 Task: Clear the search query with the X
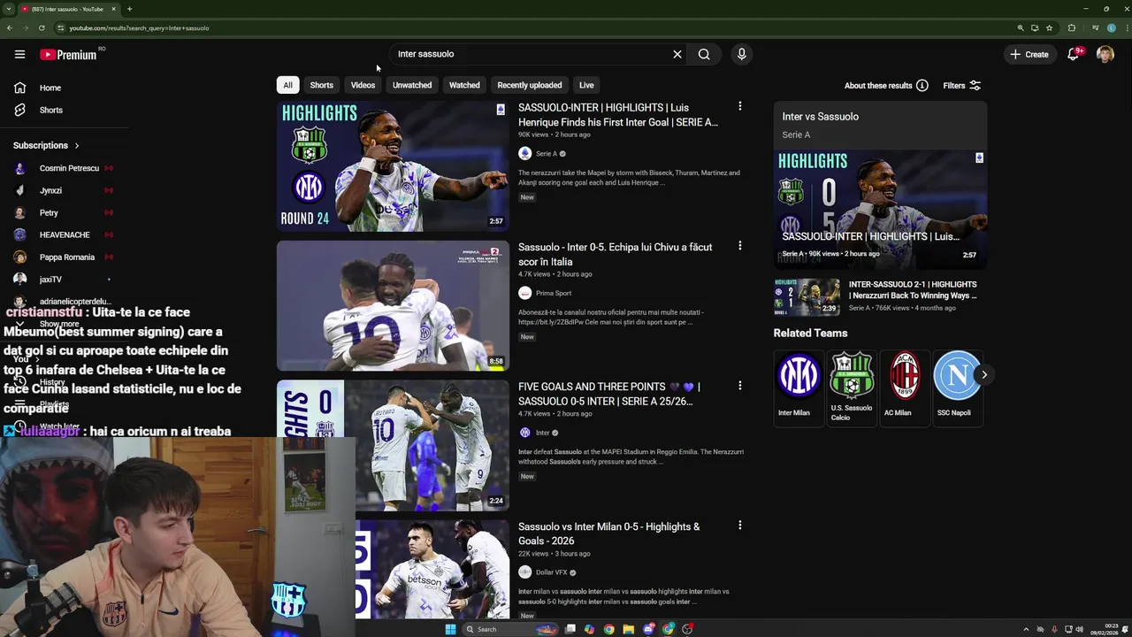(677, 54)
